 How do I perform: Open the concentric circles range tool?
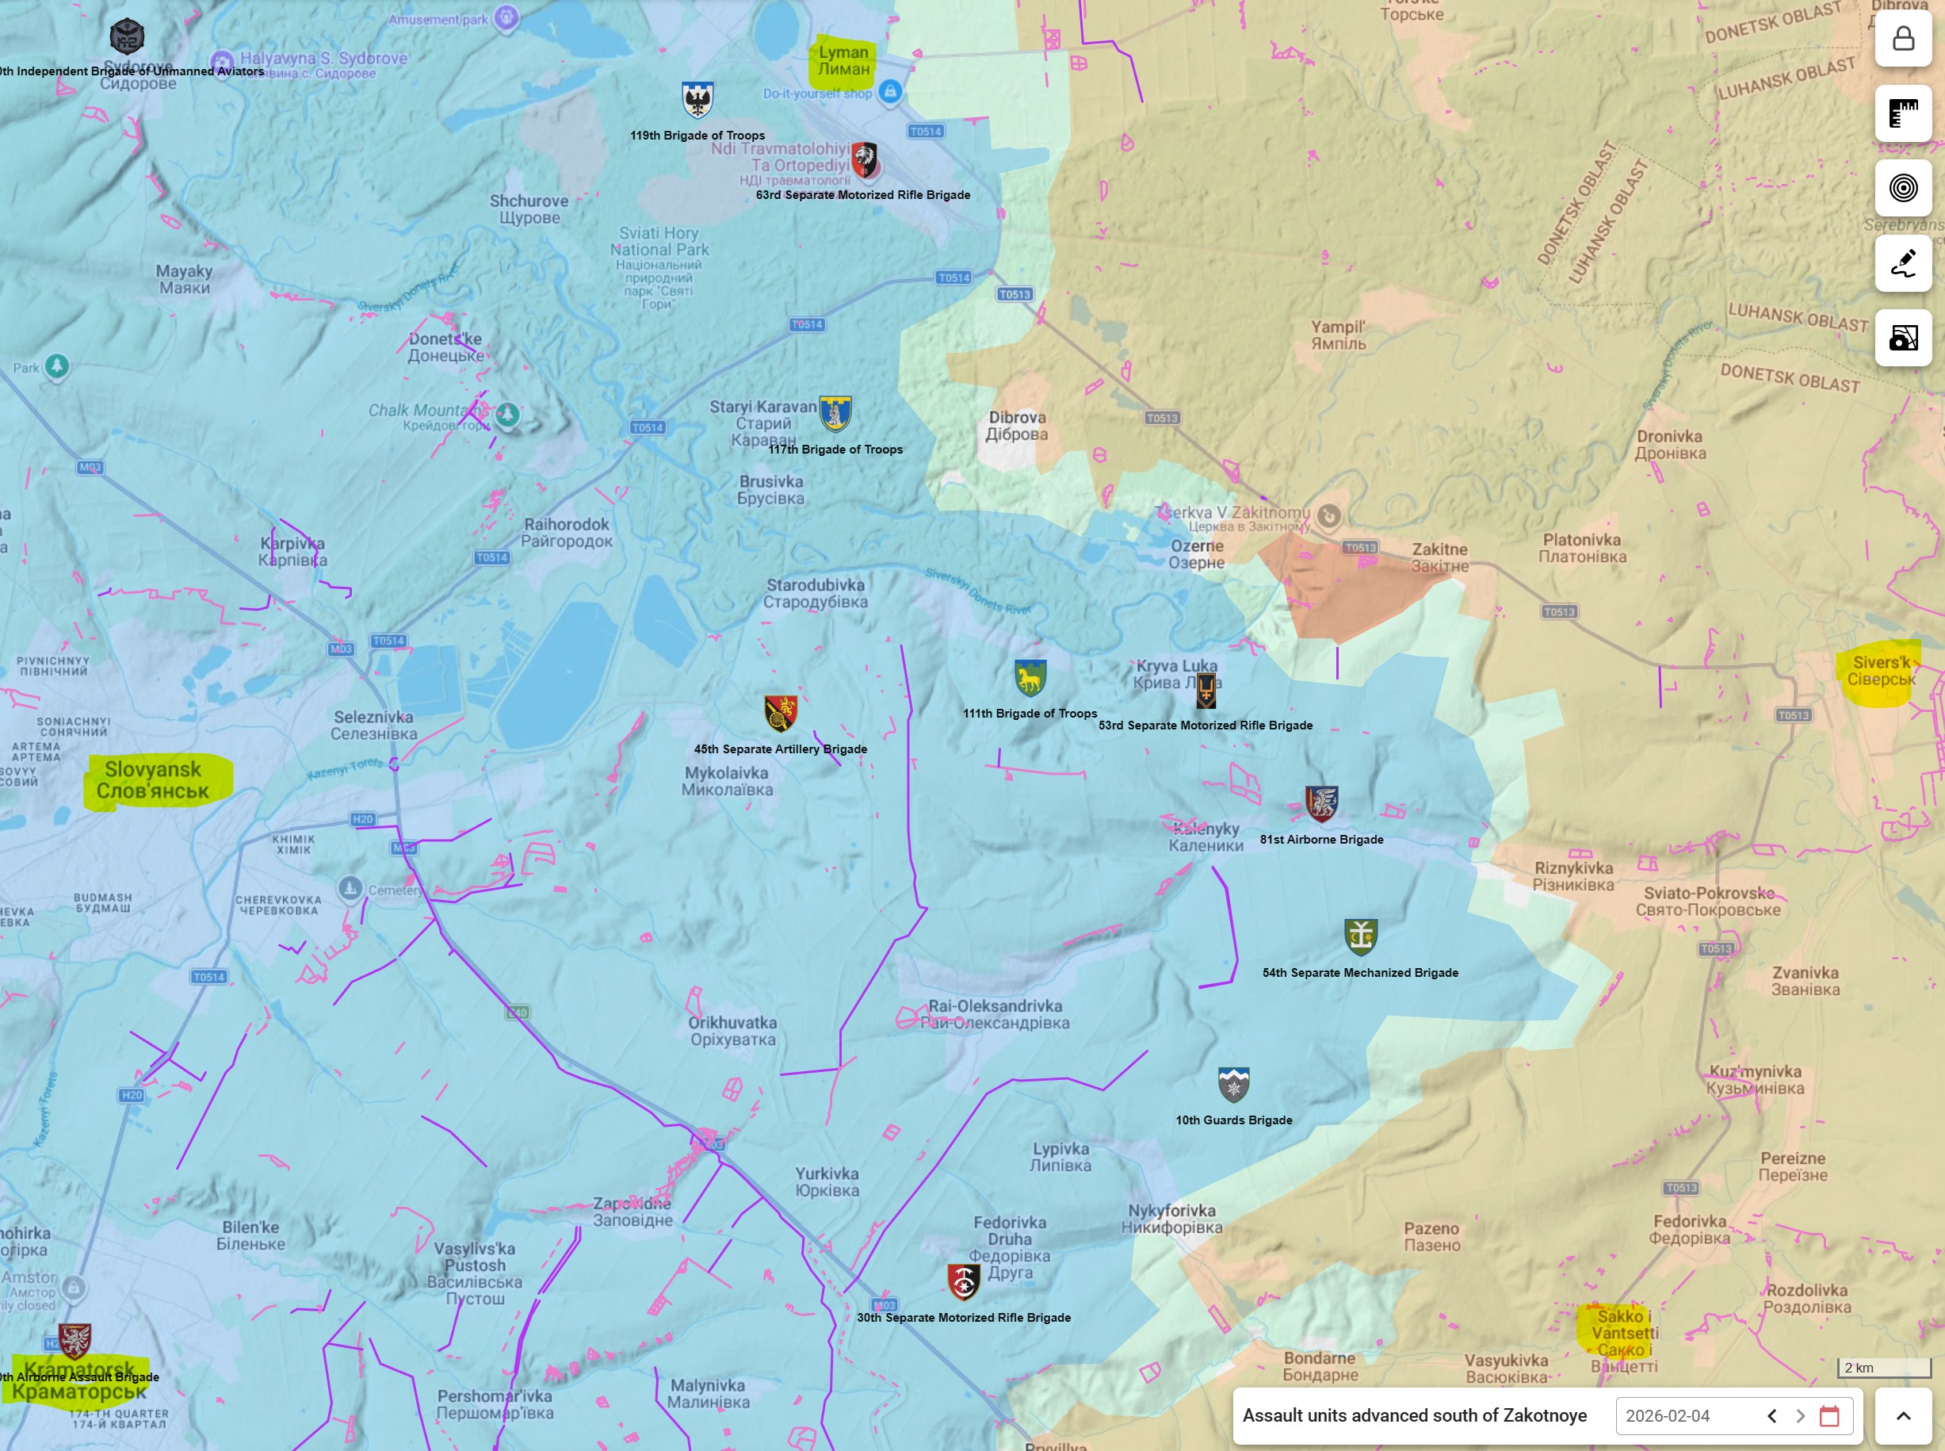[x=1903, y=188]
